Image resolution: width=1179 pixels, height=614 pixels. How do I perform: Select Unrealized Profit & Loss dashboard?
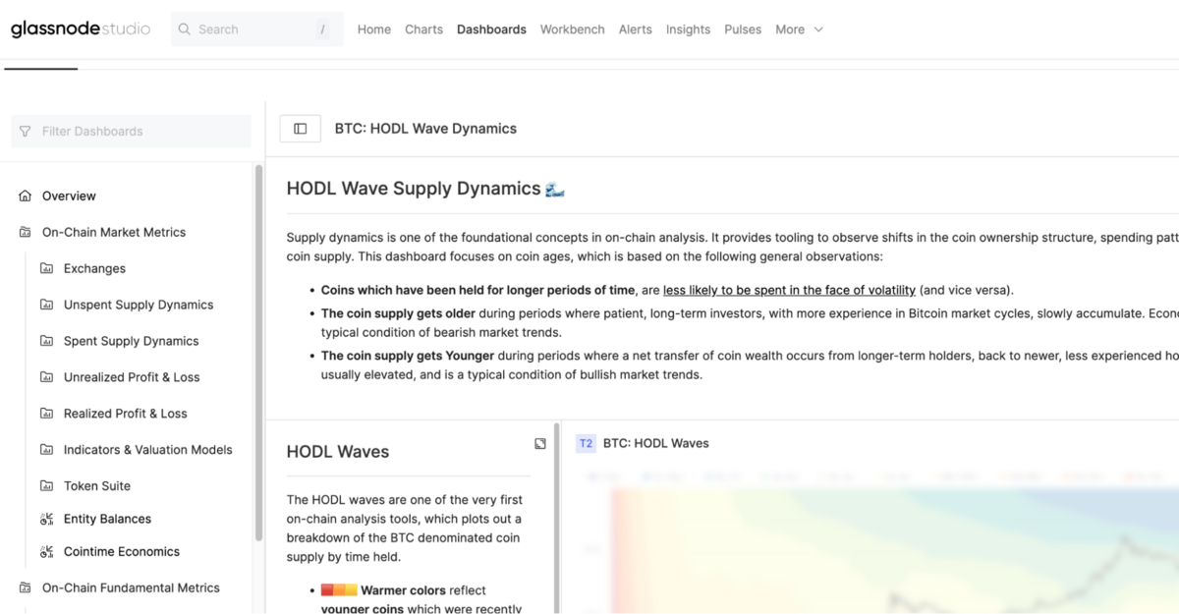pyautogui.click(x=132, y=377)
